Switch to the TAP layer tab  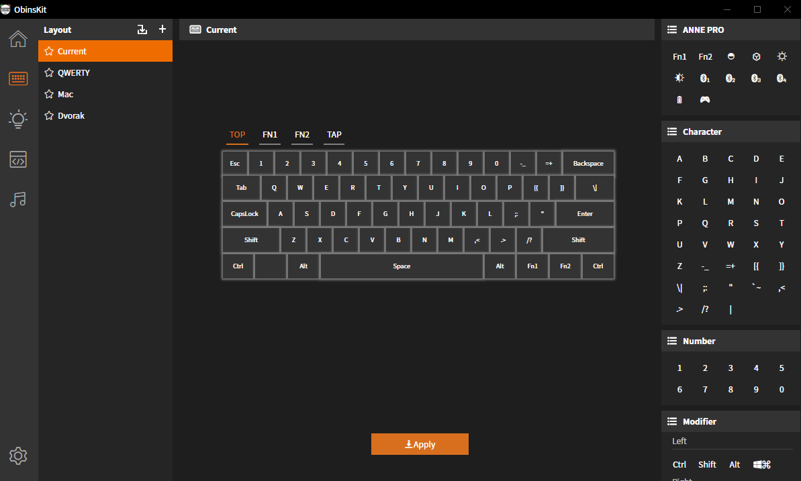[334, 135]
